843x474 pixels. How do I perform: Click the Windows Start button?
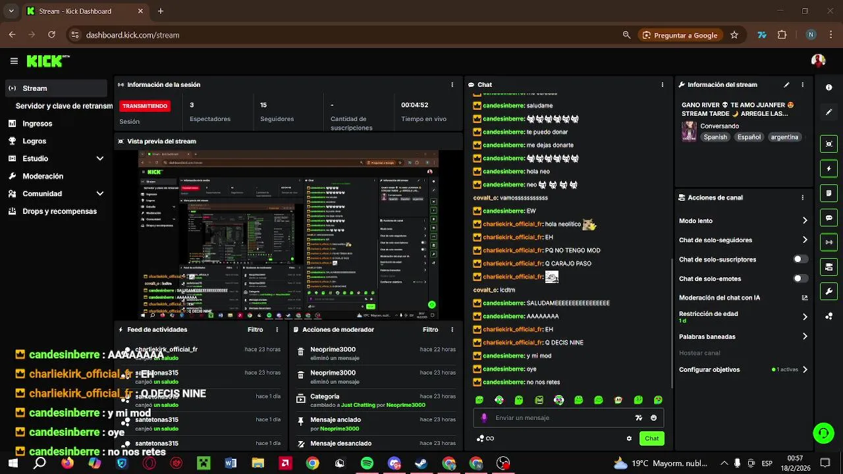[x=13, y=463]
